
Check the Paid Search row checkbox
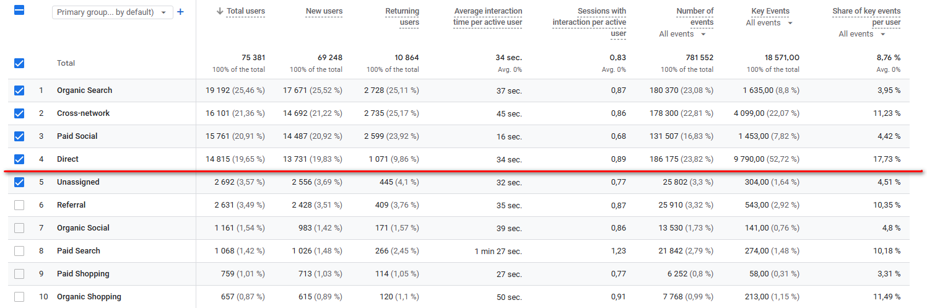19,251
